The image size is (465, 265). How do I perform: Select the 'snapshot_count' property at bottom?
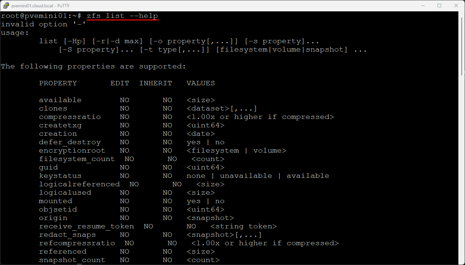point(72,260)
